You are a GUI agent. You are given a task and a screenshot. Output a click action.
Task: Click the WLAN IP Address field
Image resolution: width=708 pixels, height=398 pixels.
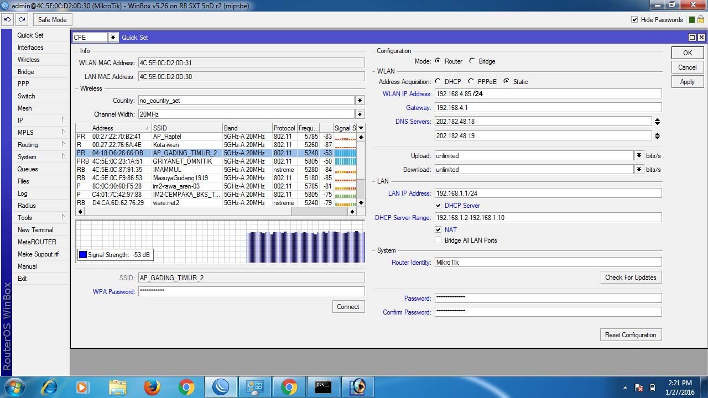(x=548, y=94)
